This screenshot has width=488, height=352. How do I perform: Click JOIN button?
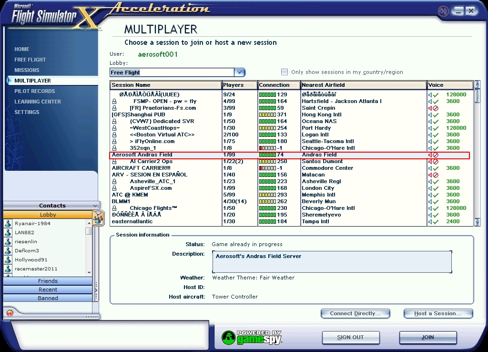click(427, 337)
